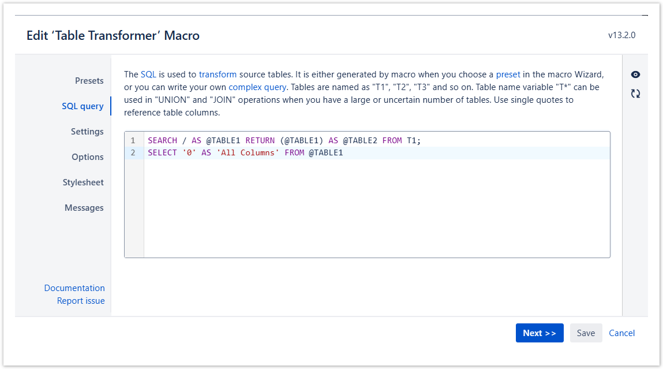Click the Save button
This screenshot has width=663, height=369.
586,333
